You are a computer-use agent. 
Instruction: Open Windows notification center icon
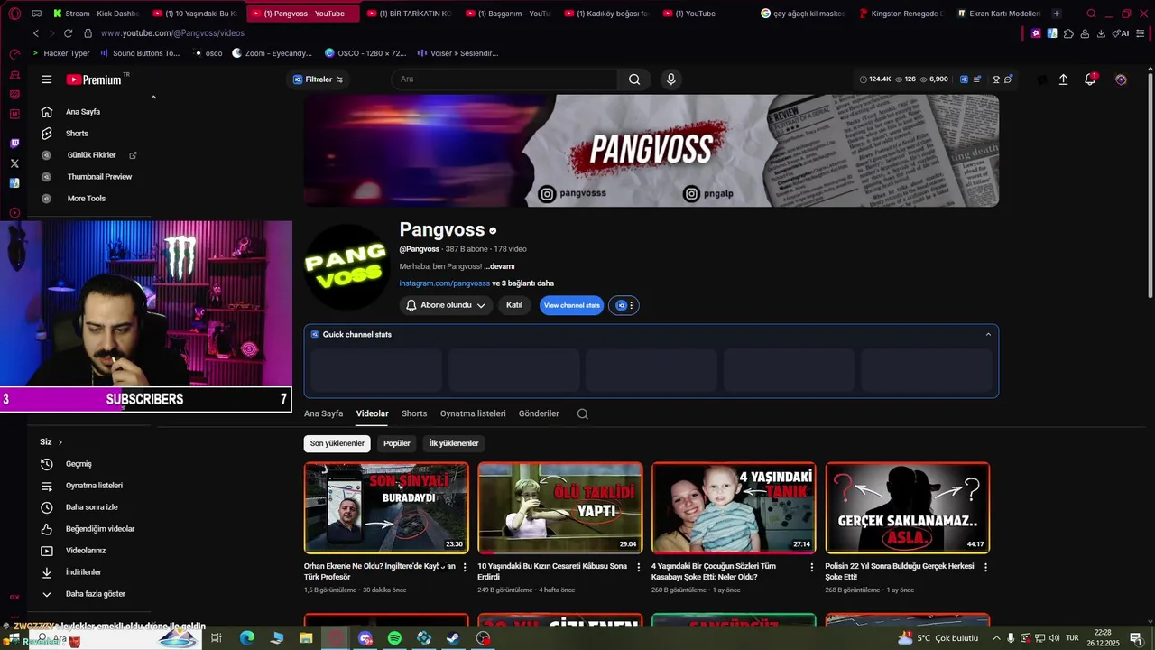coord(1136,638)
